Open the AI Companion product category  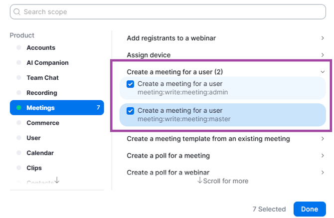(47, 63)
